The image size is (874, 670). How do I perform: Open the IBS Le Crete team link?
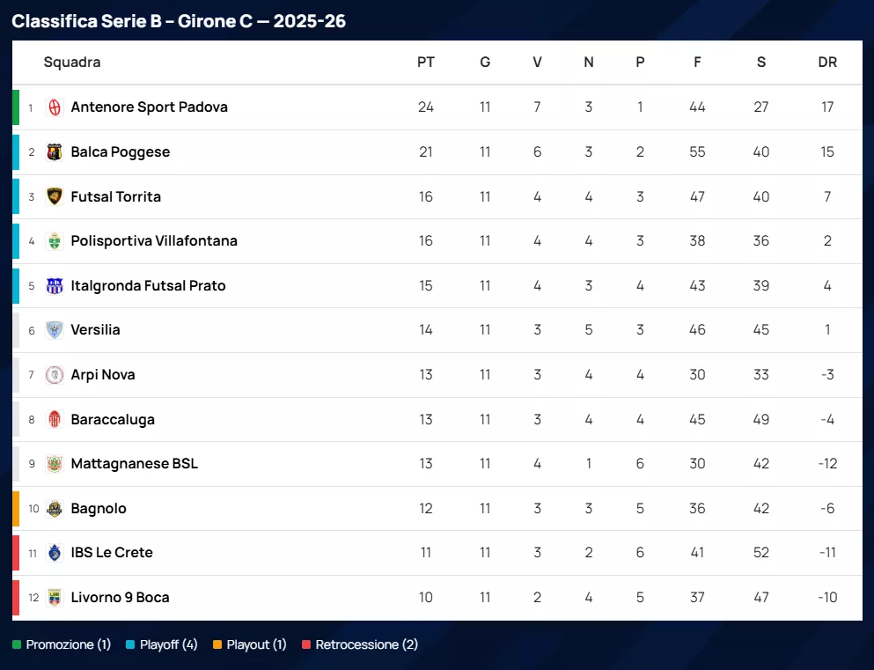coord(112,553)
